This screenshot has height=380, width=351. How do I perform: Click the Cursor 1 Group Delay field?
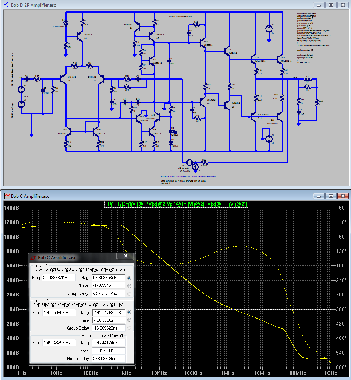click(109, 293)
